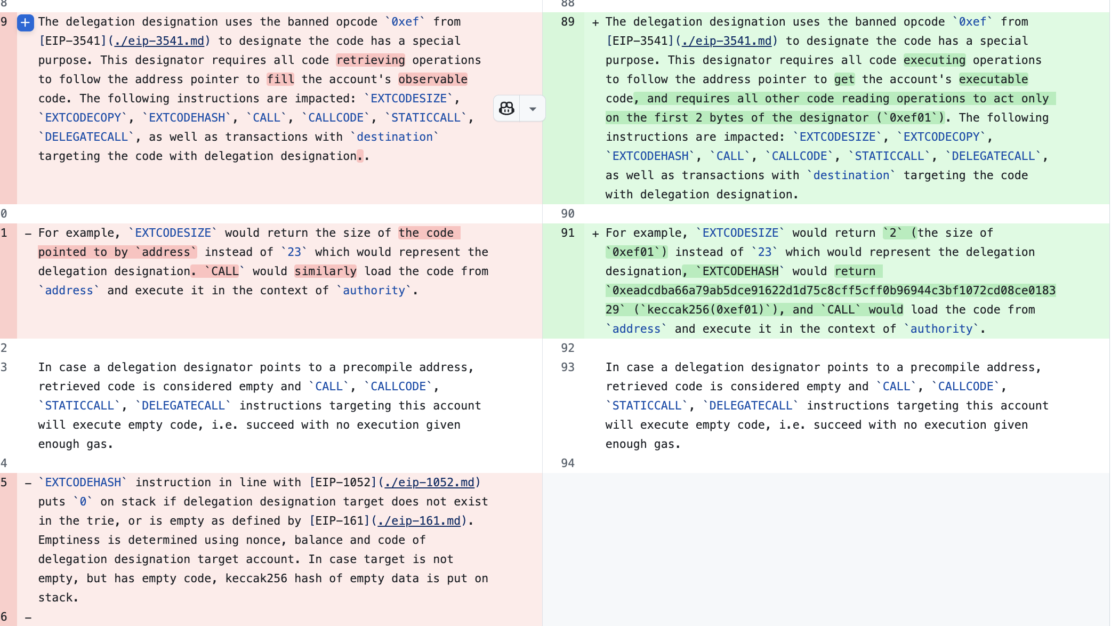Click the blue plus add-comment button
Viewport: 1111px width, 626px height.
click(26, 22)
